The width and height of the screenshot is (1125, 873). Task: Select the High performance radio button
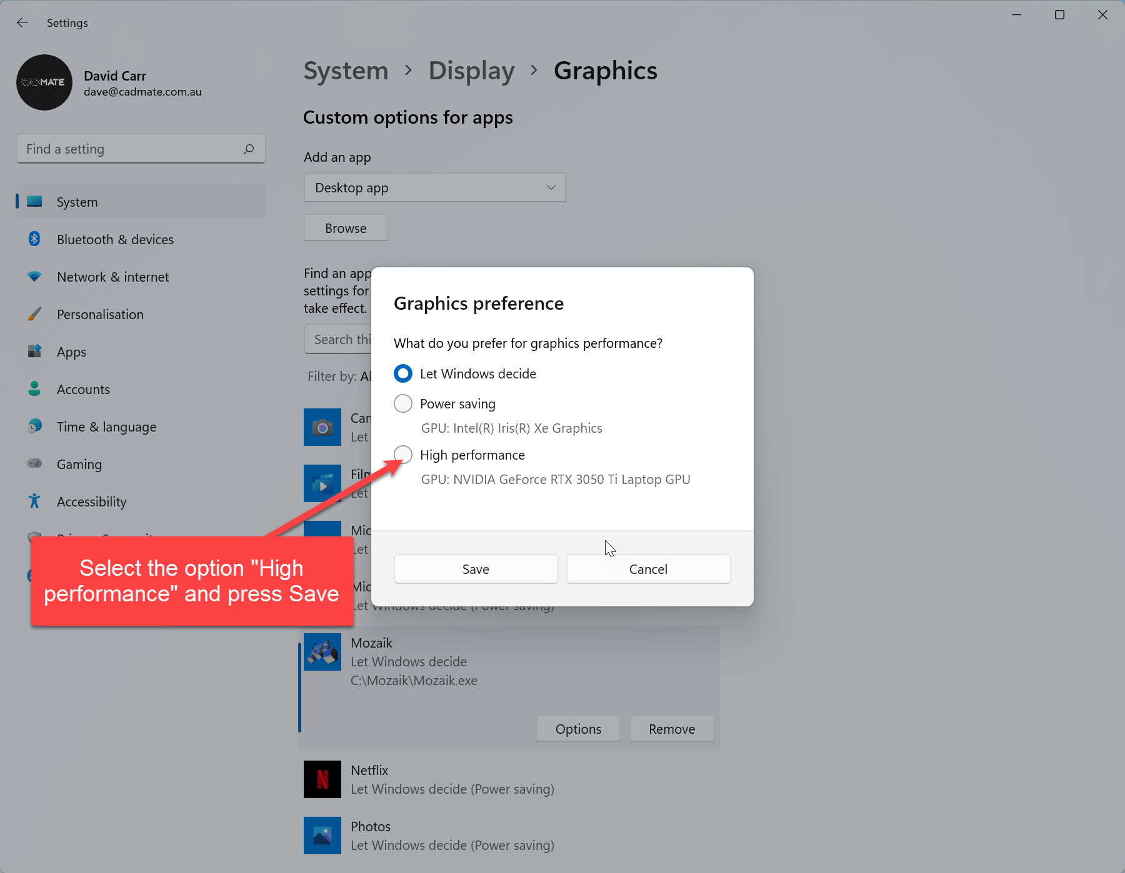tap(403, 455)
